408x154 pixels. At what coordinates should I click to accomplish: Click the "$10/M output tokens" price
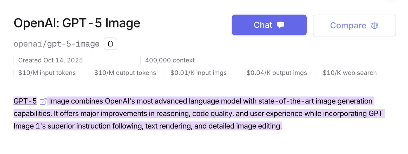click(x=125, y=73)
